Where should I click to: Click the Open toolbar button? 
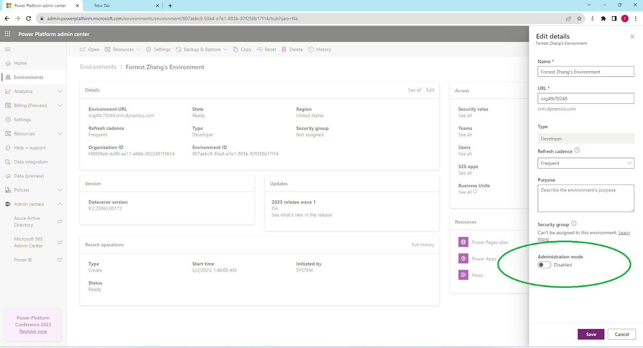click(x=90, y=49)
